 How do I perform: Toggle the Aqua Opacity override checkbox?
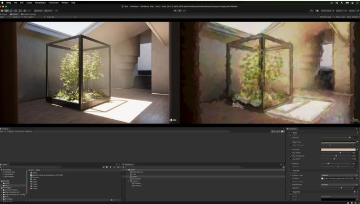(x=291, y=138)
